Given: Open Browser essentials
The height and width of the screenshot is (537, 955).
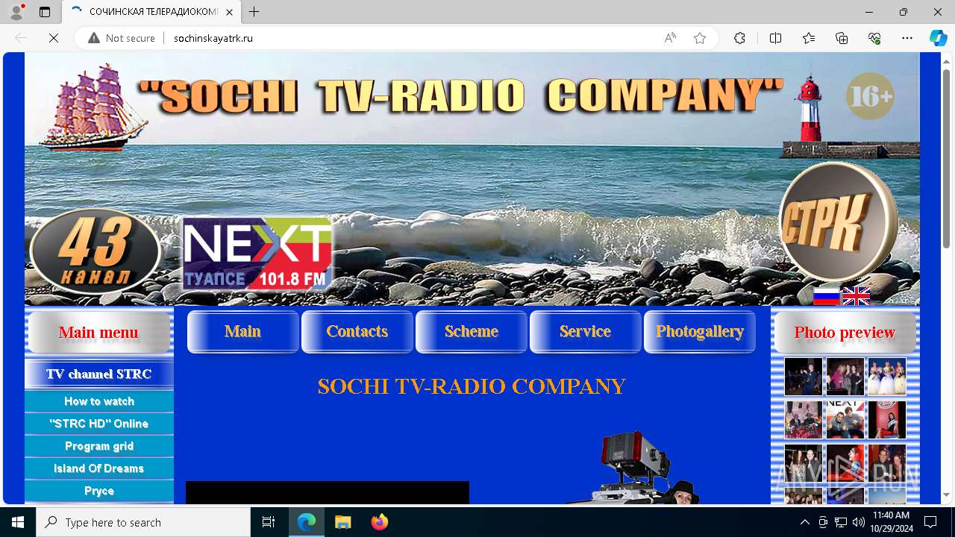Looking at the screenshot, I should tap(874, 38).
